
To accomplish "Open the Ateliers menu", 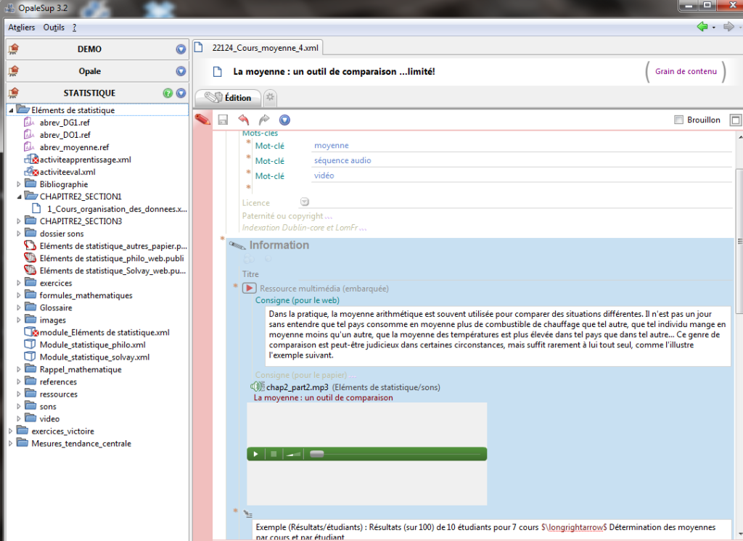I will coord(21,28).
